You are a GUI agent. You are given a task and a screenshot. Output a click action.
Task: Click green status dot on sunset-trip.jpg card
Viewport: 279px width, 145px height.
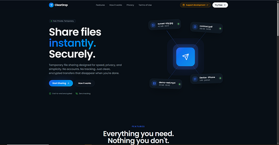coord(178,24)
